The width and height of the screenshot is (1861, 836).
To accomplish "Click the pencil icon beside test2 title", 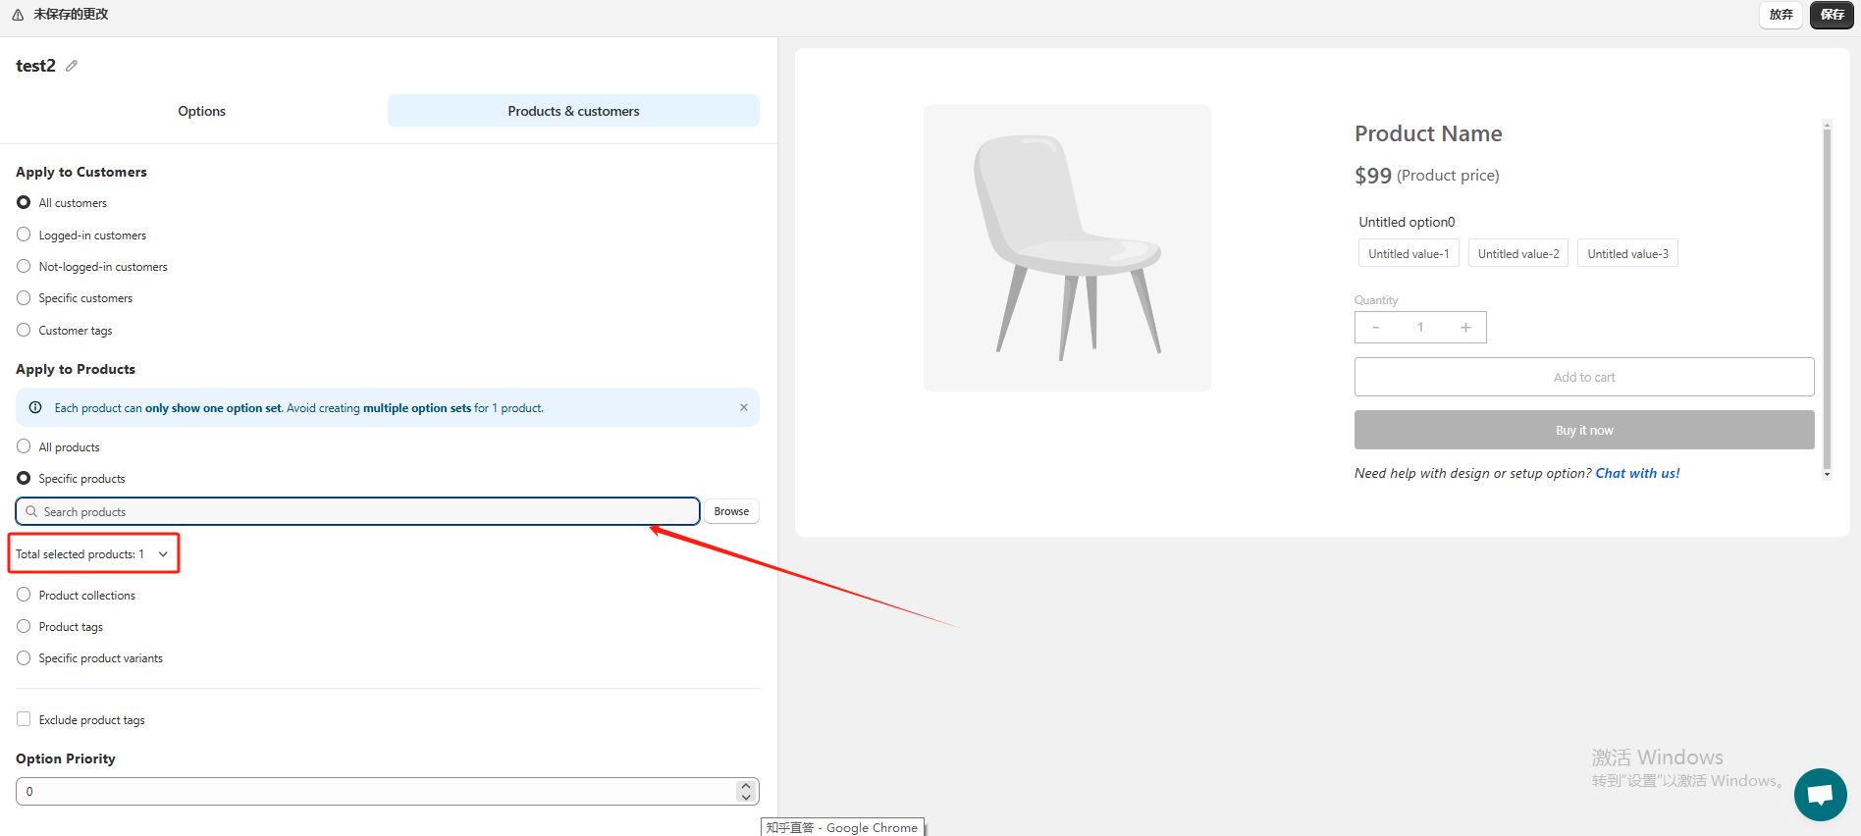I will [x=72, y=66].
